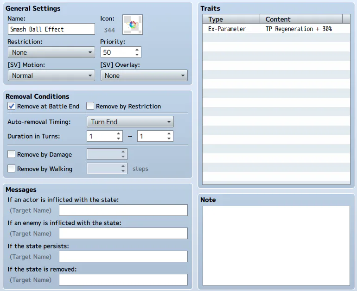
Task: Click 'TP Regeneration + 30%' content cell
Action: pos(299,29)
